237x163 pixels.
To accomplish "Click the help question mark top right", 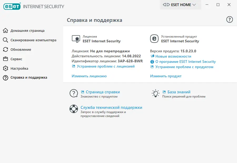I will tap(229, 19).
